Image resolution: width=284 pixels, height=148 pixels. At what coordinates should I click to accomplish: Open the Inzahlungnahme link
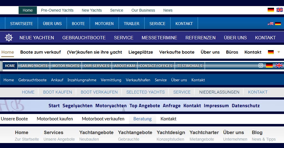pos(82,80)
